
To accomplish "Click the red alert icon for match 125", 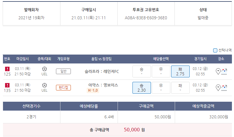I will [7, 69].
